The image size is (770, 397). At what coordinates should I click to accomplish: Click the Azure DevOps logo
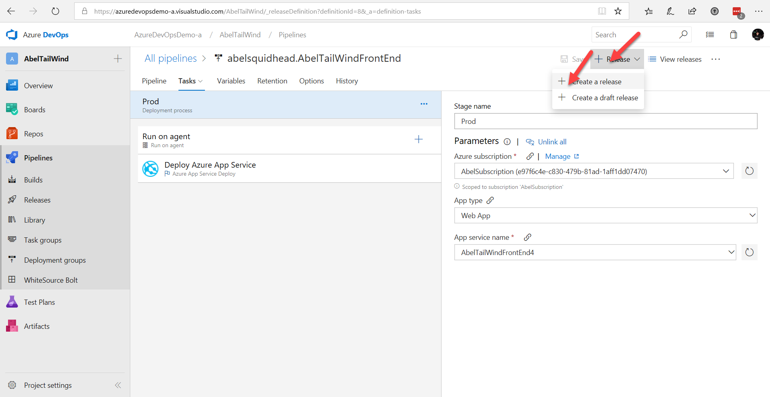tap(12, 35)
